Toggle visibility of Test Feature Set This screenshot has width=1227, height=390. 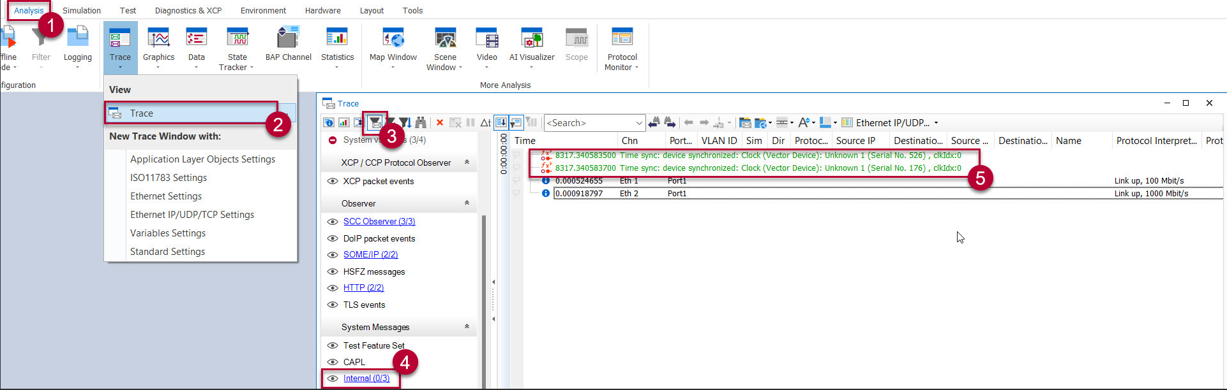tap(333, 345)
